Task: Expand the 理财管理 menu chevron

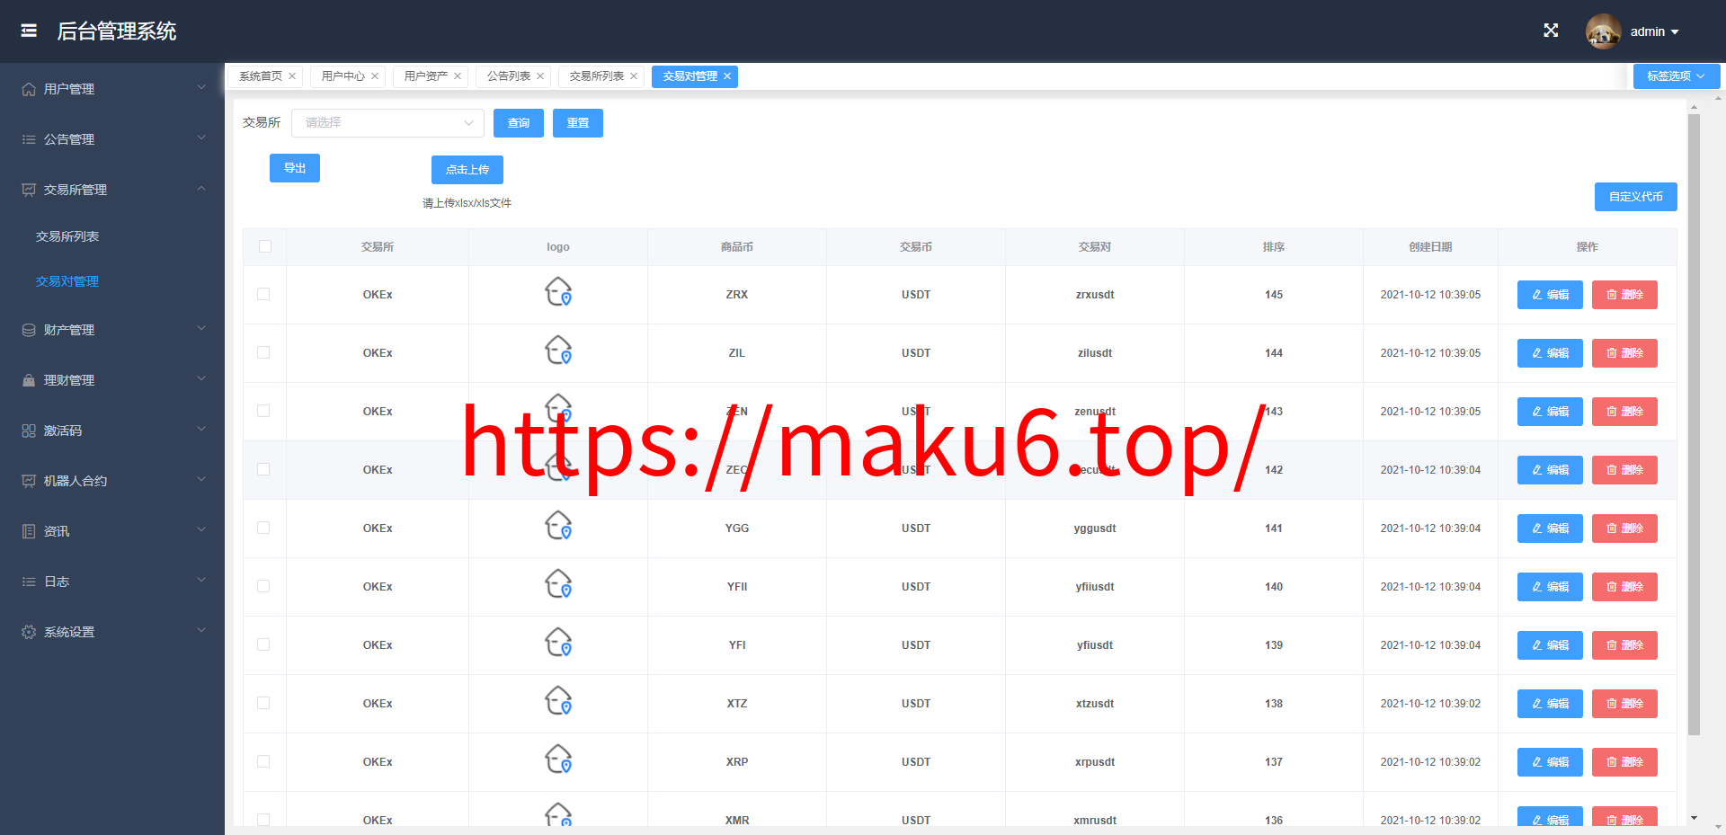Action: (x=201, y=378)
